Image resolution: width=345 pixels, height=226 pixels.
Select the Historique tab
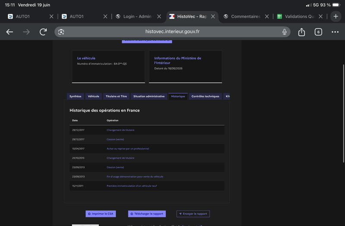click(178, 96)
